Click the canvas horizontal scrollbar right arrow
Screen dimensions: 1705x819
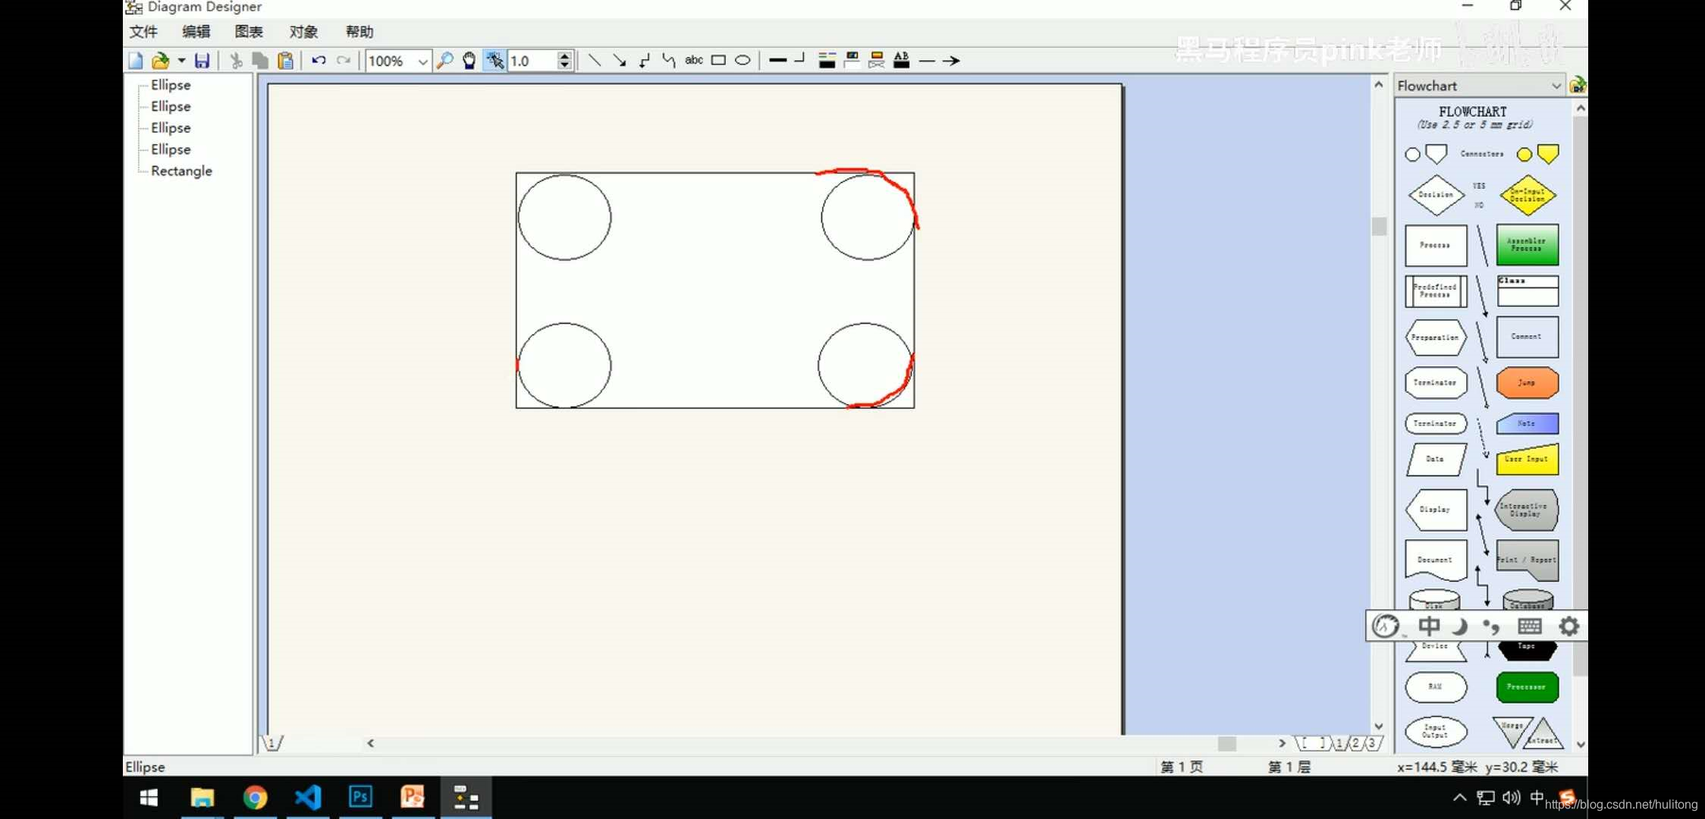tap(1282, 744)
